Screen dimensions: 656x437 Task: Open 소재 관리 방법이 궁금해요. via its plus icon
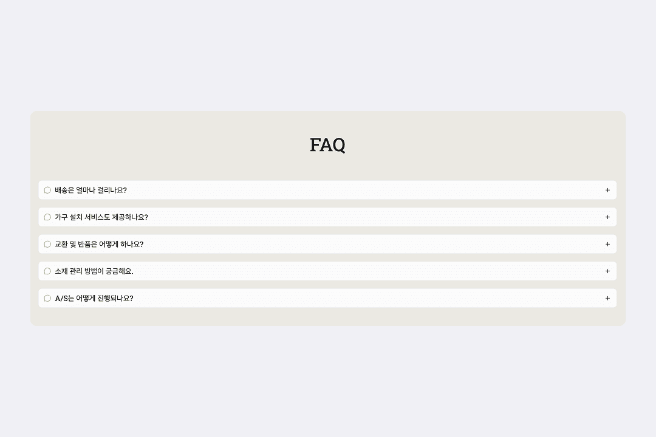point(607,271)
